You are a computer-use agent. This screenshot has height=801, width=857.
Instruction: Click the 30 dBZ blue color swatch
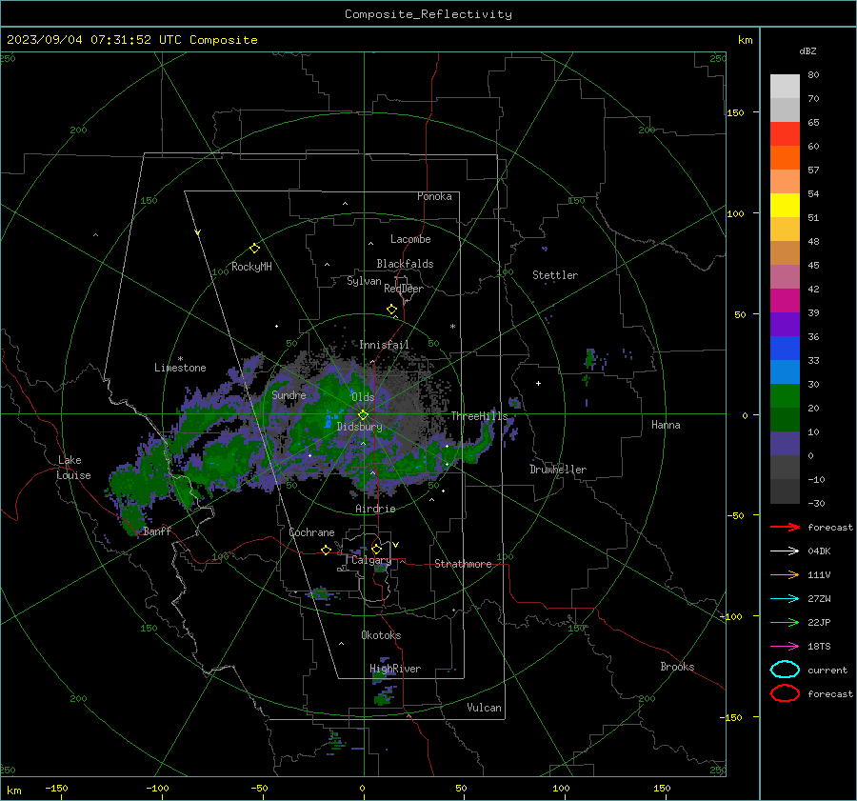pyautogui.click(x=785, y=372)
